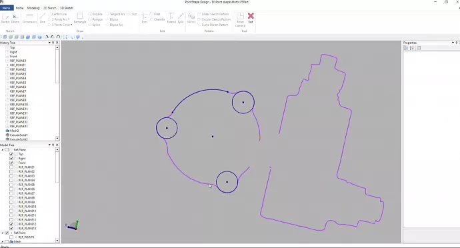
Task: Choose Circular Sketch Pattern
Action: (x=214, y=19)
